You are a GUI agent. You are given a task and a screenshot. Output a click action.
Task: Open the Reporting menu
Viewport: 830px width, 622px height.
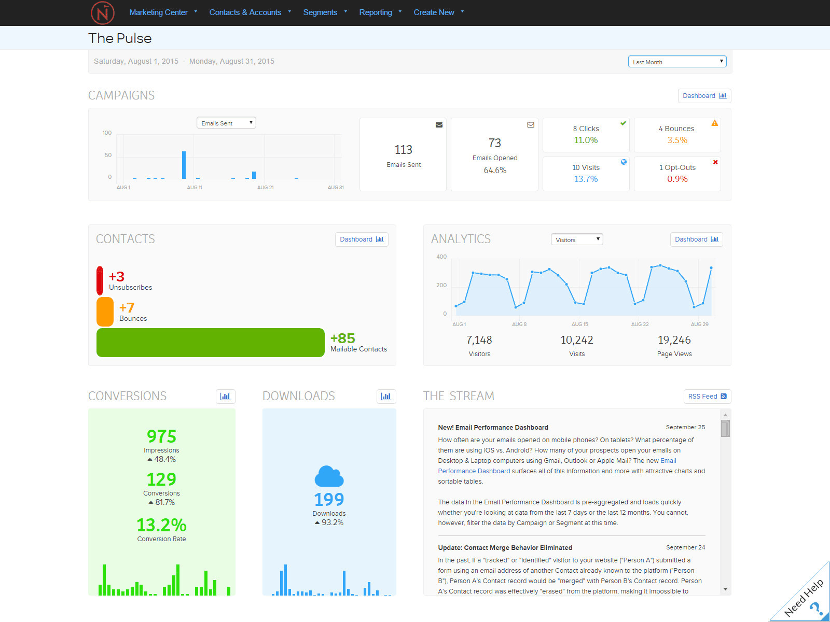pyautogui.click(x=380, y=12)
